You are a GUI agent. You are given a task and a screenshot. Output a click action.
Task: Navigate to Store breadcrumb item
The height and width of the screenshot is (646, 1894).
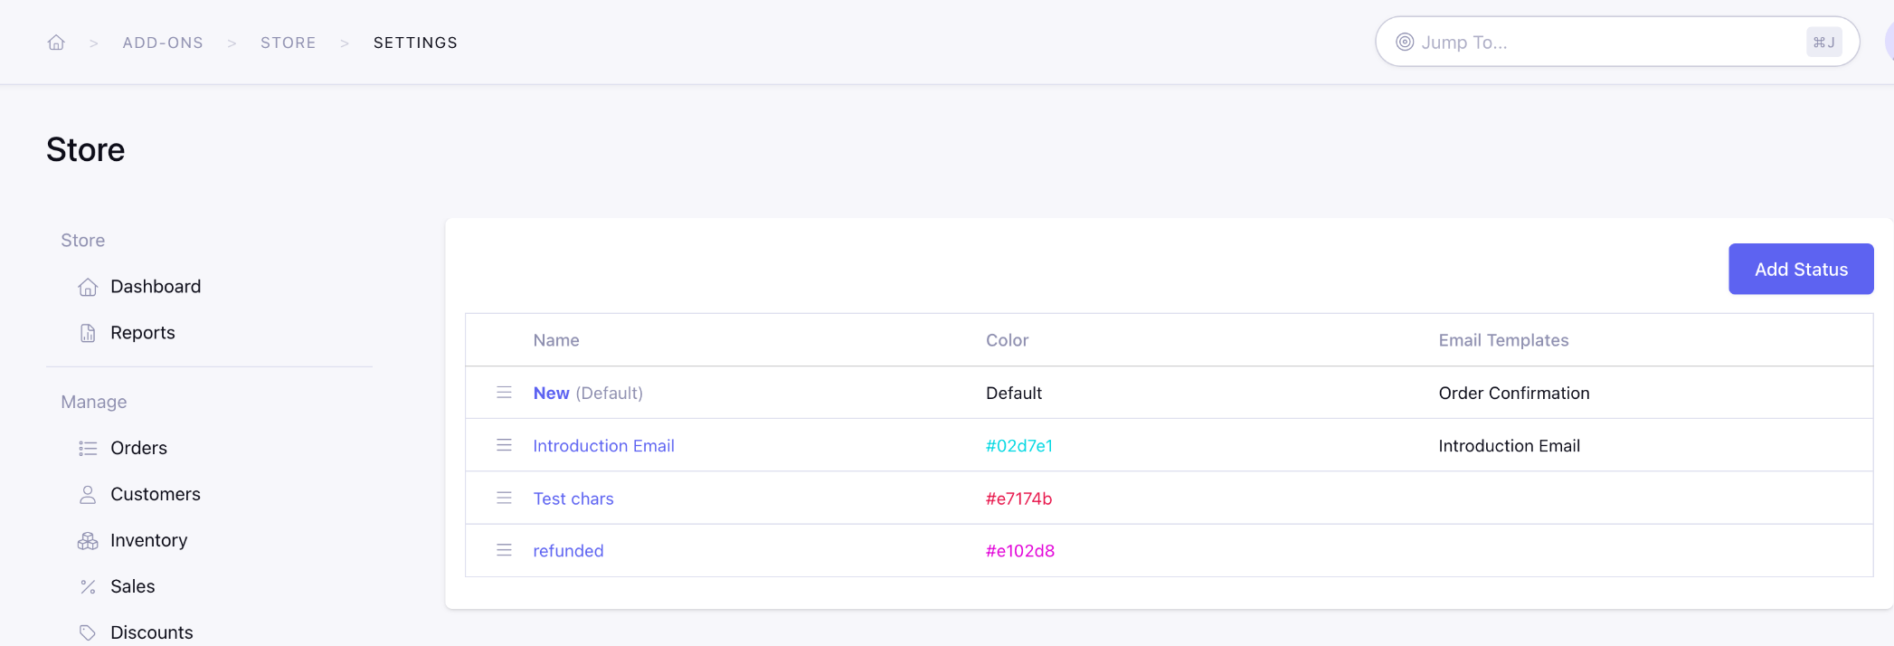(289, 43)
